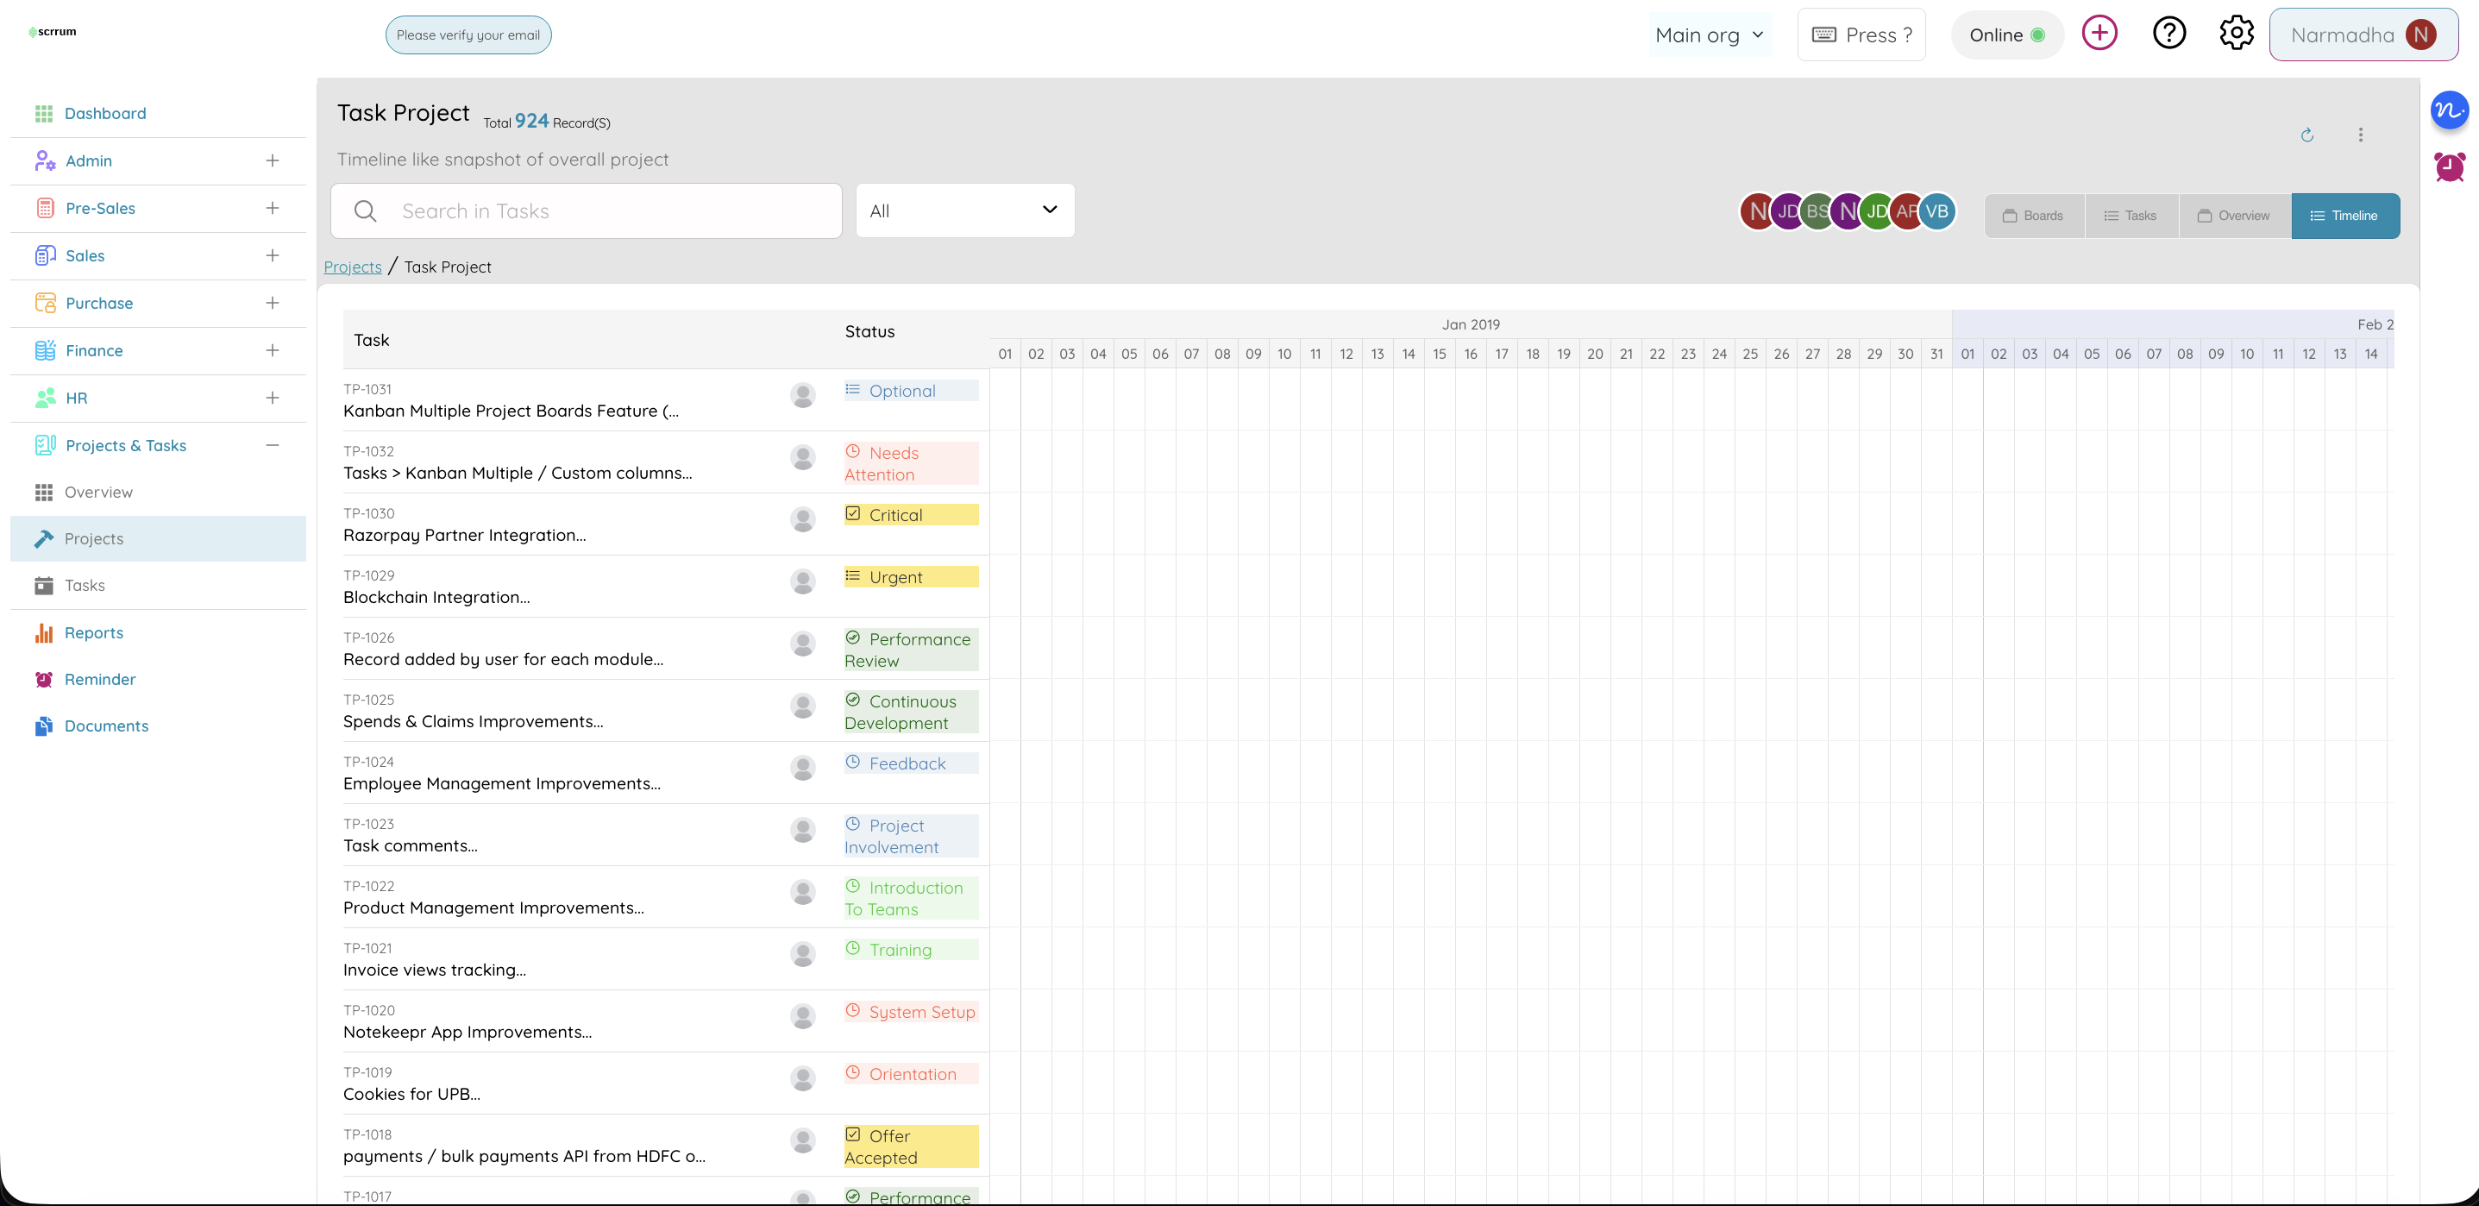Open the All filter dropdown
The height and width of the screenshot is (1206, 2479).
click(964, 210)
